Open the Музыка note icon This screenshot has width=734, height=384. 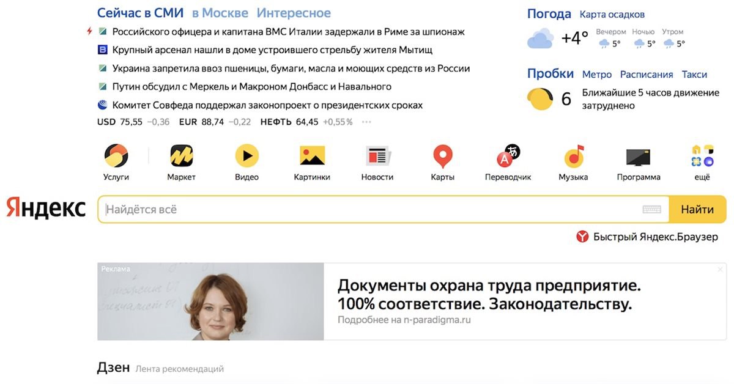point(574,156)
